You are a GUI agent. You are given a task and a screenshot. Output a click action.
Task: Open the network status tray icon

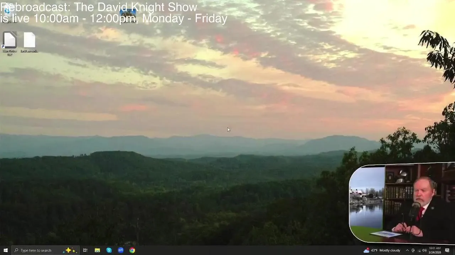click(x=419, y=250)
